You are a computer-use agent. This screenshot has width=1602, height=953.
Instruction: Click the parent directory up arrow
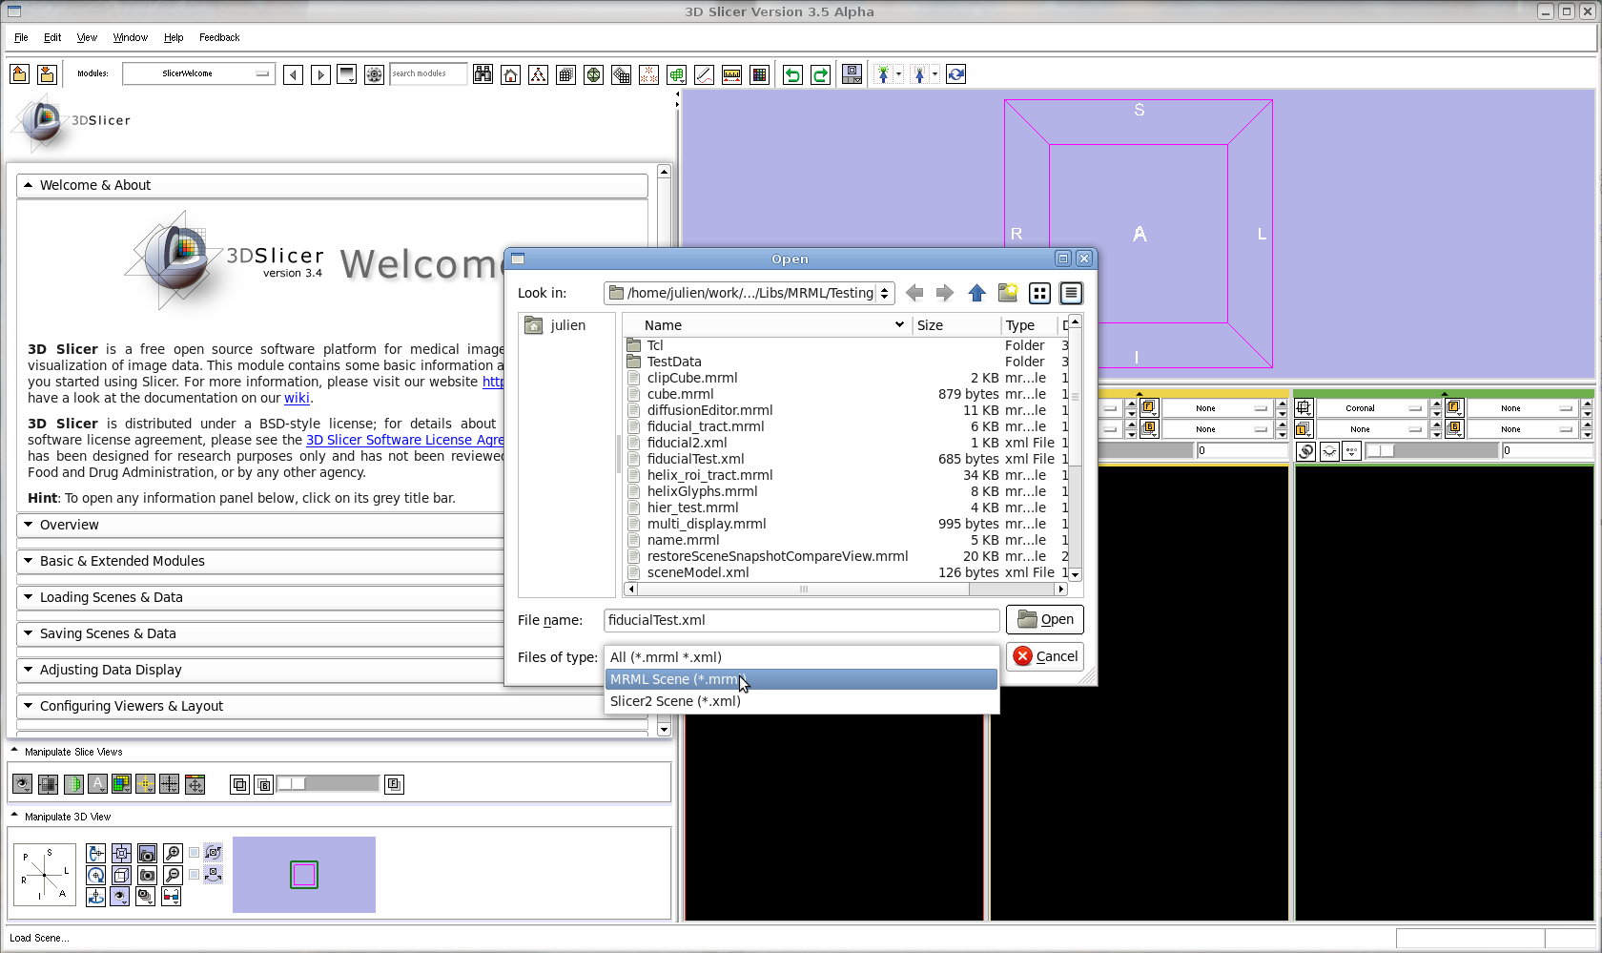(976, 293)
